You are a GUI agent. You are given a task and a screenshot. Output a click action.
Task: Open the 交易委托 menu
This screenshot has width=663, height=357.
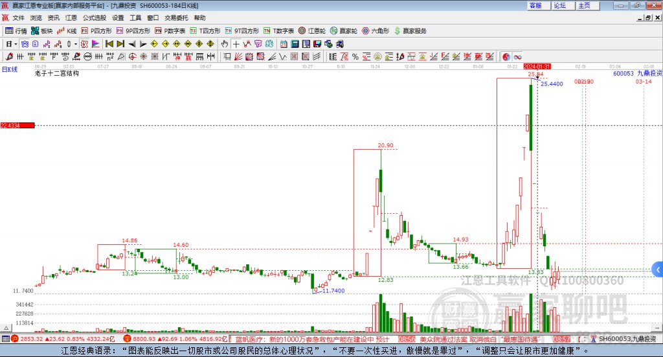pyautogui.click(x=176, y=17)
